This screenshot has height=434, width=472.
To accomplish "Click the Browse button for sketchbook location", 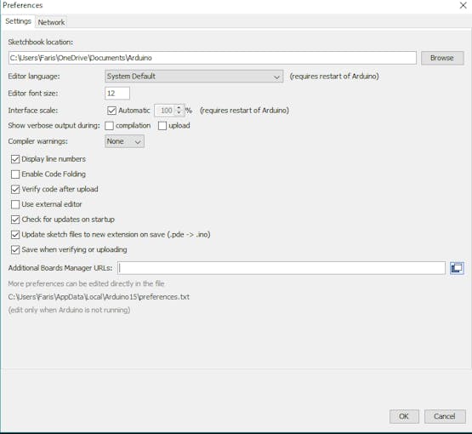I will (442, 58).
